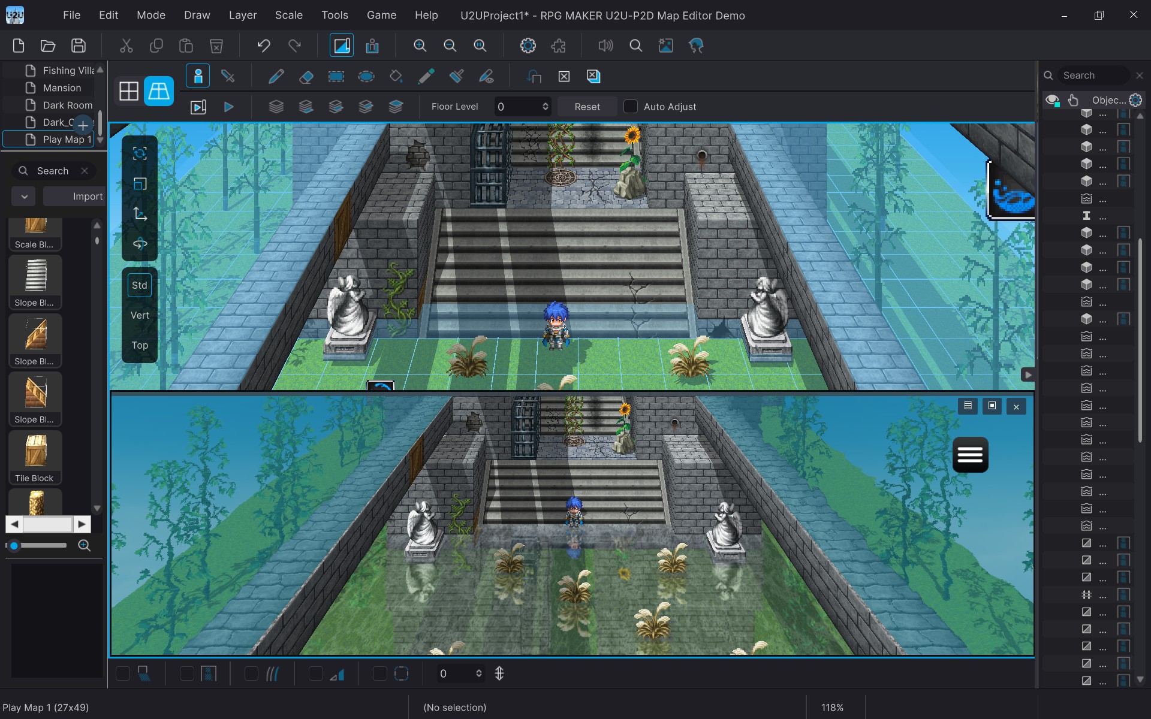Expand the dropdown chevron beside Import
Viewport: 1151px width, 719px height.
click(x=23, y=196)
